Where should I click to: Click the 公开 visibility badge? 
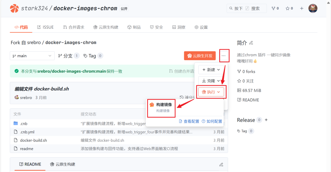tap(124, 9)
